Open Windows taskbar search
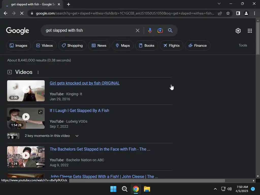This screenshot has width=260, height=195. 124,189
